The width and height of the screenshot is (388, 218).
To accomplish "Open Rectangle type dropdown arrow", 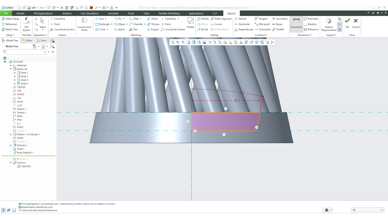I will (x=112, y=24).
